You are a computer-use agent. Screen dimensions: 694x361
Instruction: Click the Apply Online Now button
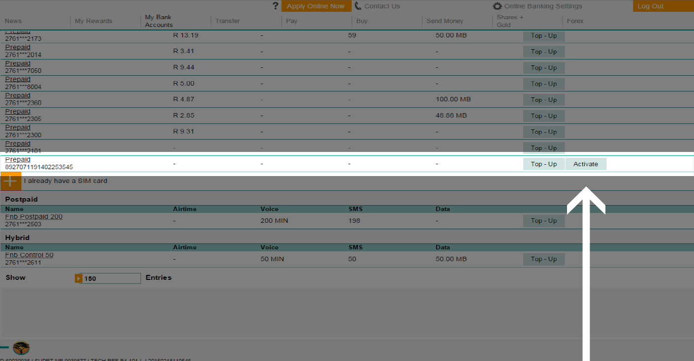coord(315,6)
